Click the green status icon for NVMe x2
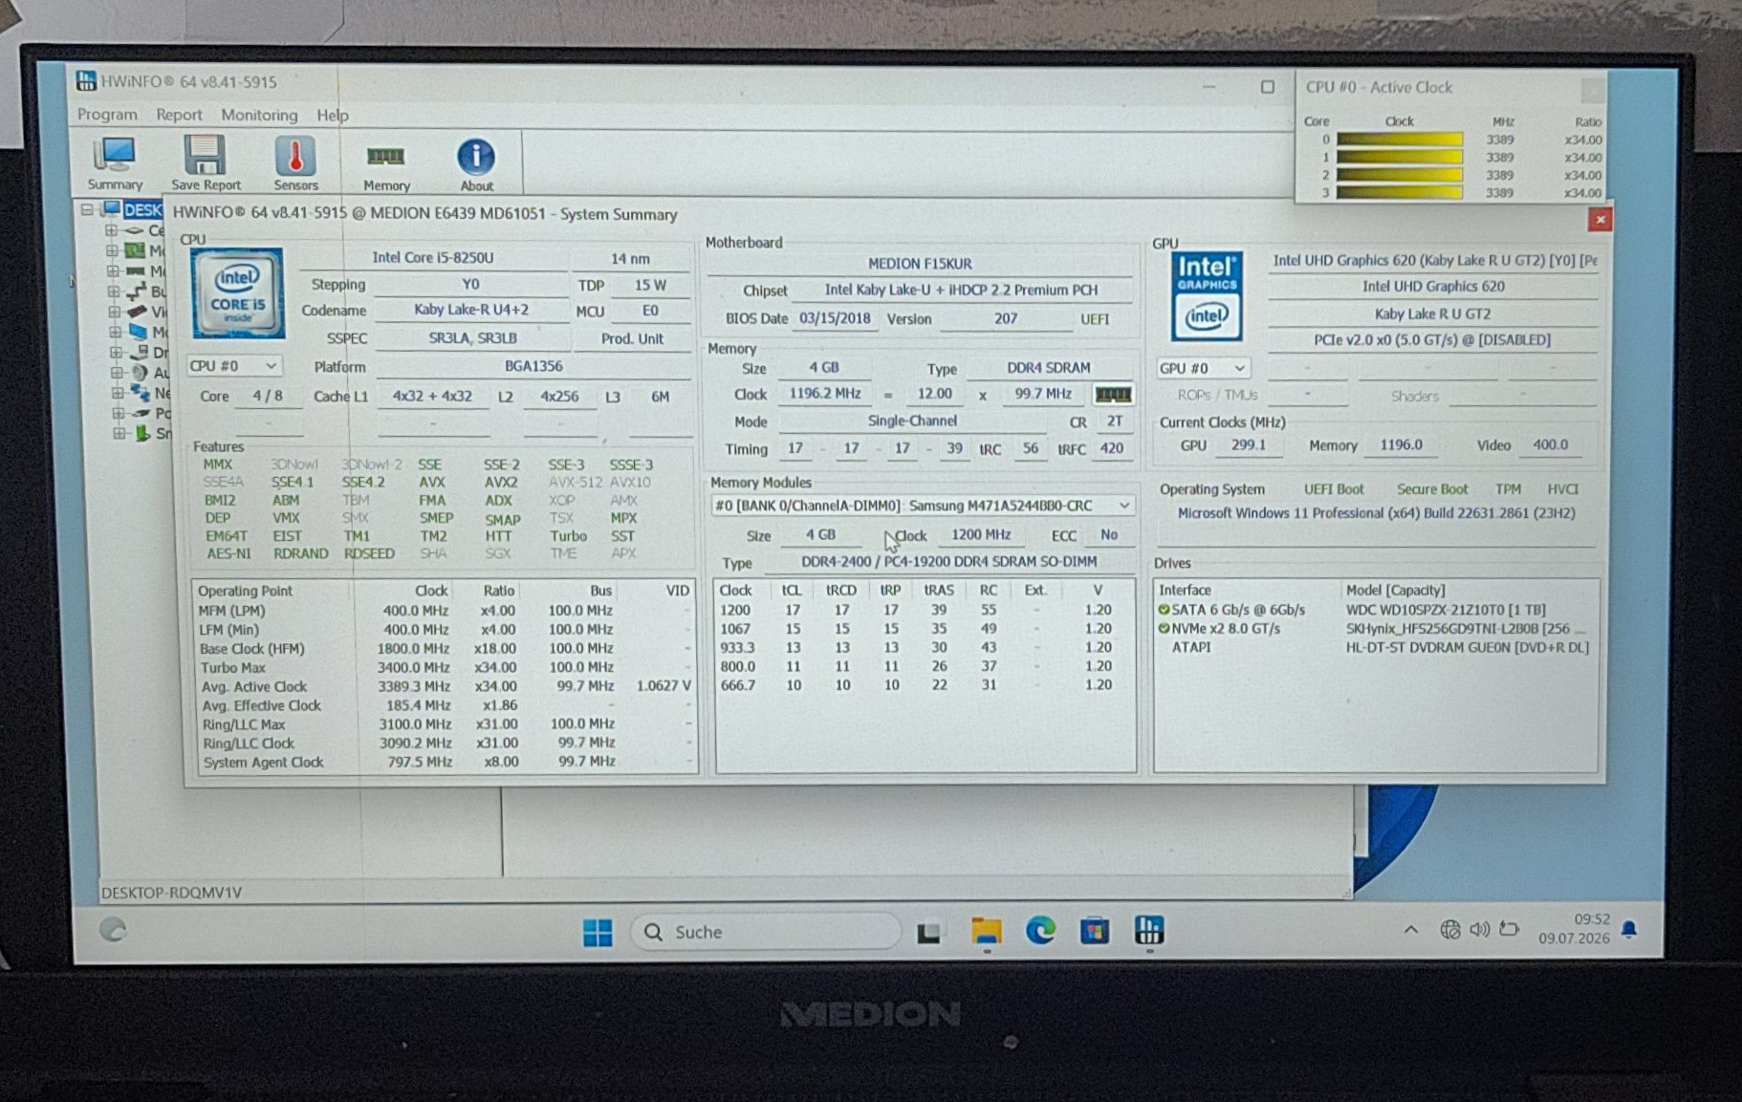The height and width of the screenshot is (1102, 1742). (x=1164, y=629)
